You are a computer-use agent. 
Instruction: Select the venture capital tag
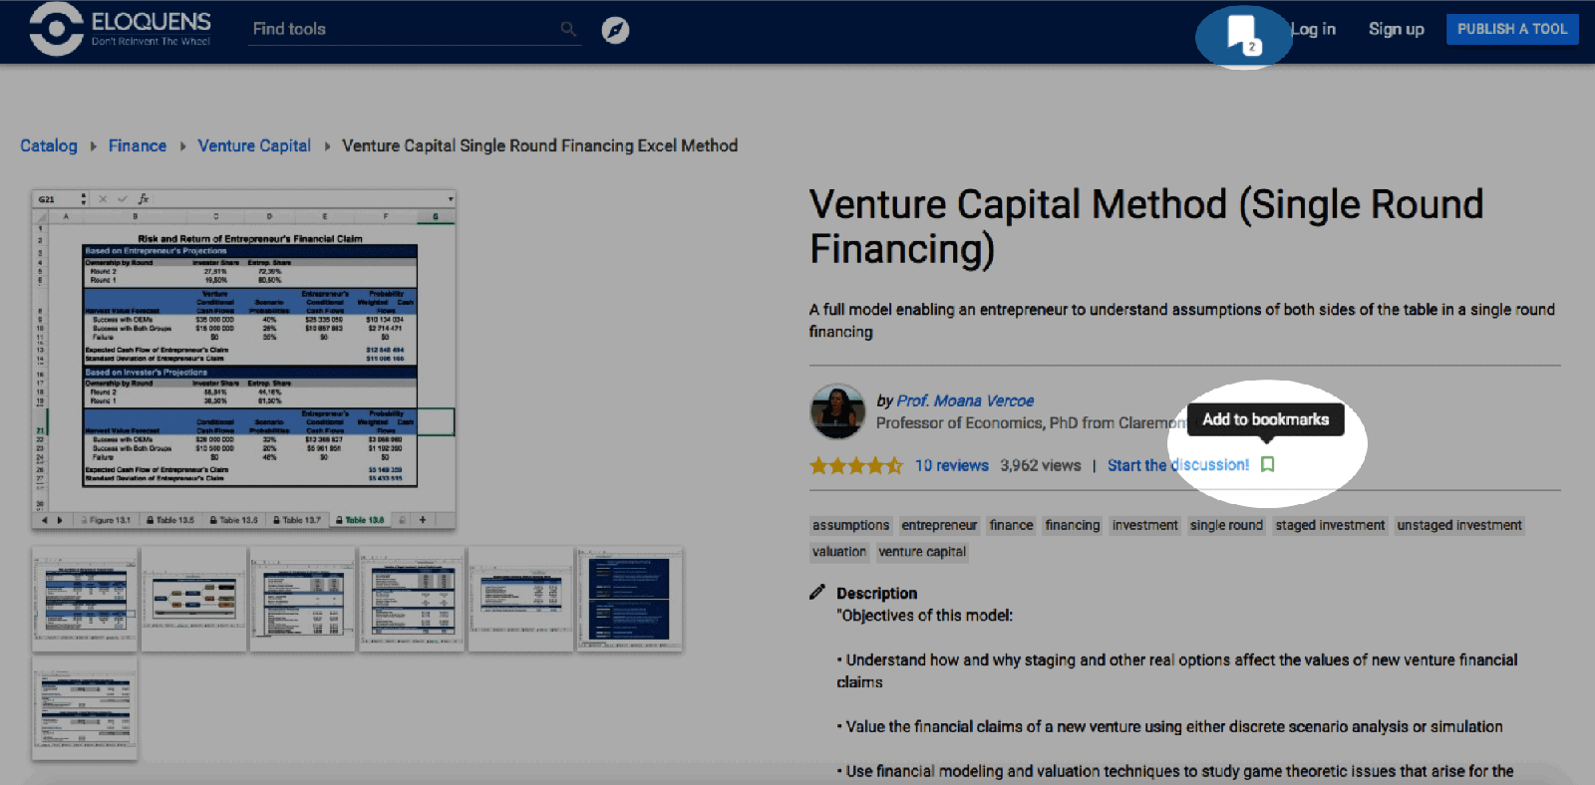pos(922,552)
